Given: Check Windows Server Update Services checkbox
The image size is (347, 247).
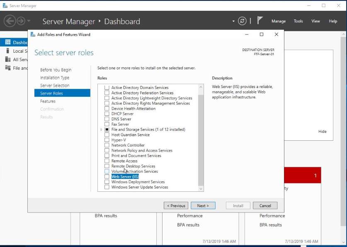Looking at the screenshot, I should 107,187.
